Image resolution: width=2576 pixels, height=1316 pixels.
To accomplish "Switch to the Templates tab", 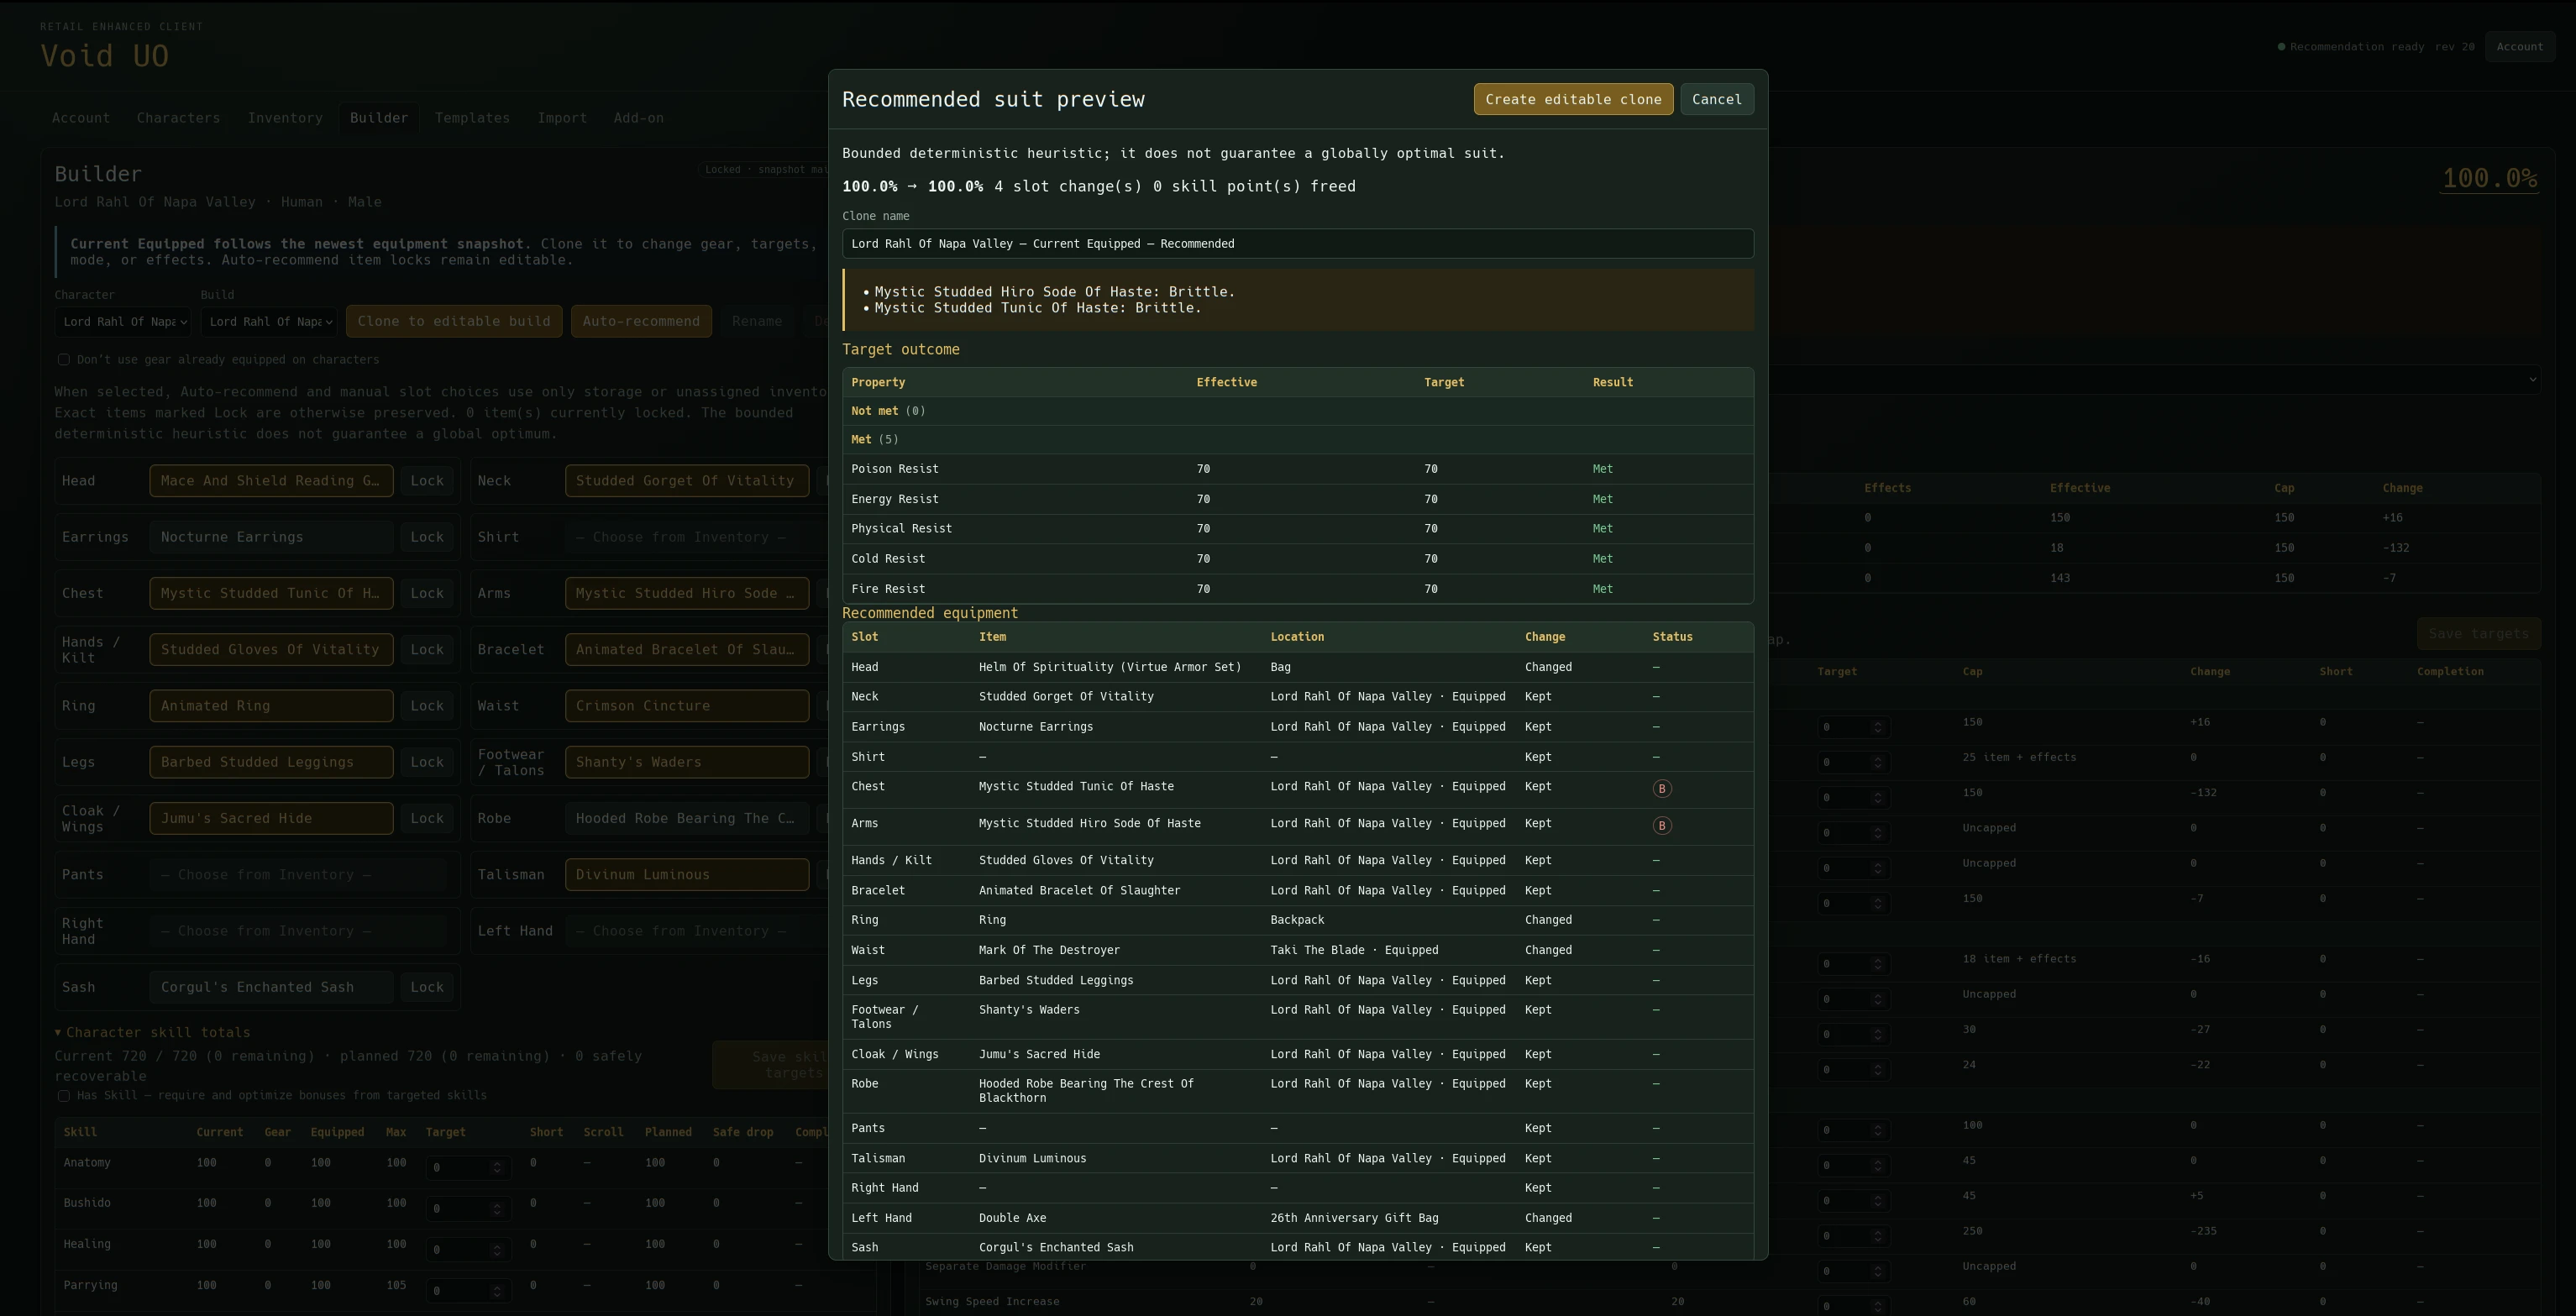I will point(472,118).
